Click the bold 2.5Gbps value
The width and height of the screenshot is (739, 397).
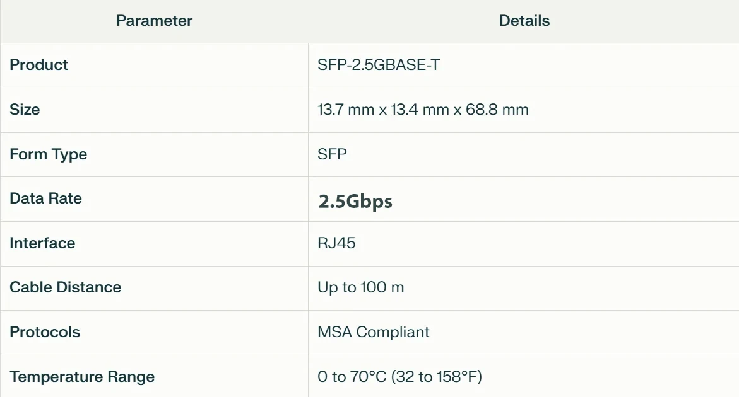click(x=355, y=202)
